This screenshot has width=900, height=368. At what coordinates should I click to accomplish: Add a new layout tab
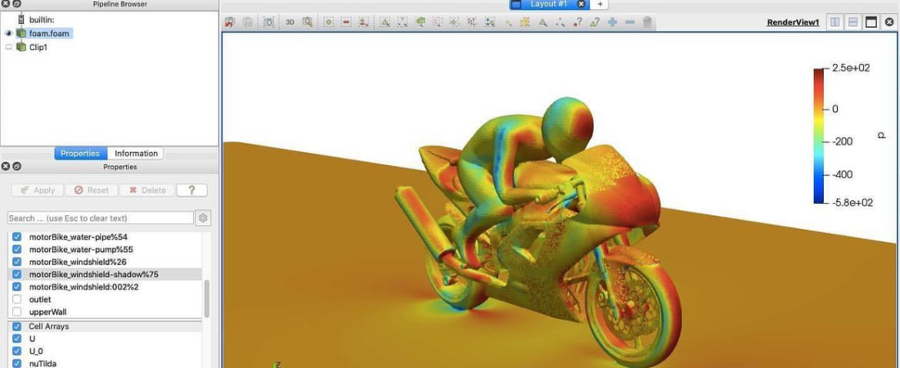[599, 4]
